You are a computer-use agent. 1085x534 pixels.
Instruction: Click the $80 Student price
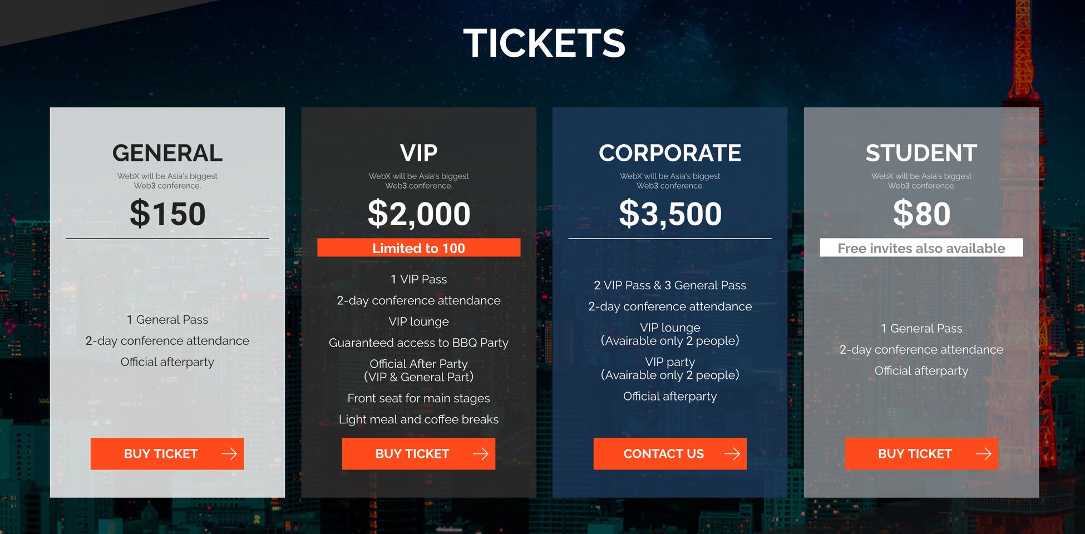pos(921,214)
